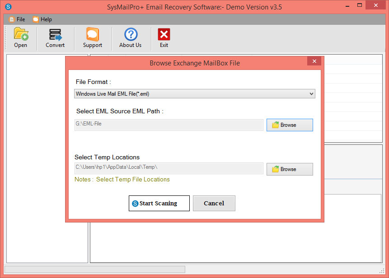Browse for the EML source path
The height and width of the screenshot is (278, 389).
tap(290, 125)
